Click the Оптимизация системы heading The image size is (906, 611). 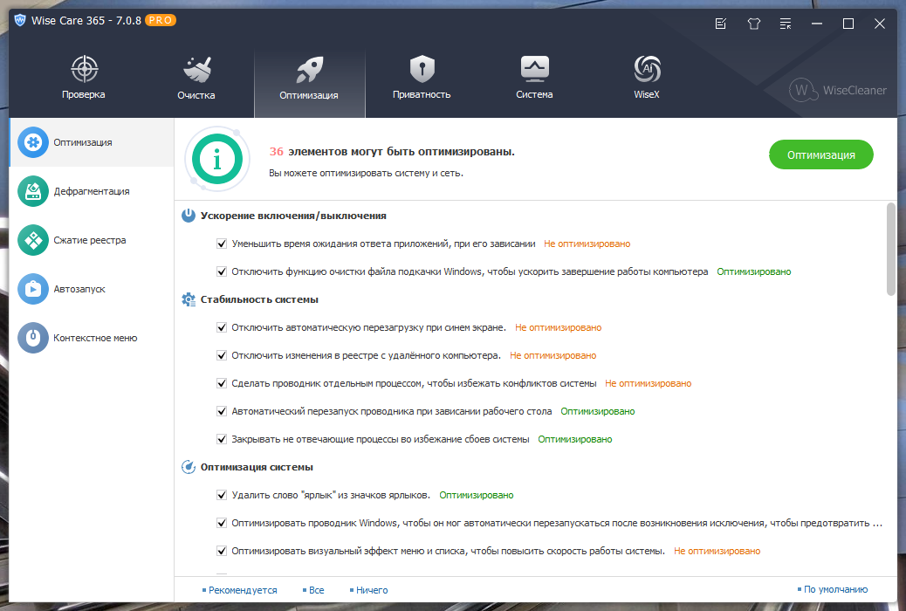click(257, 467)
